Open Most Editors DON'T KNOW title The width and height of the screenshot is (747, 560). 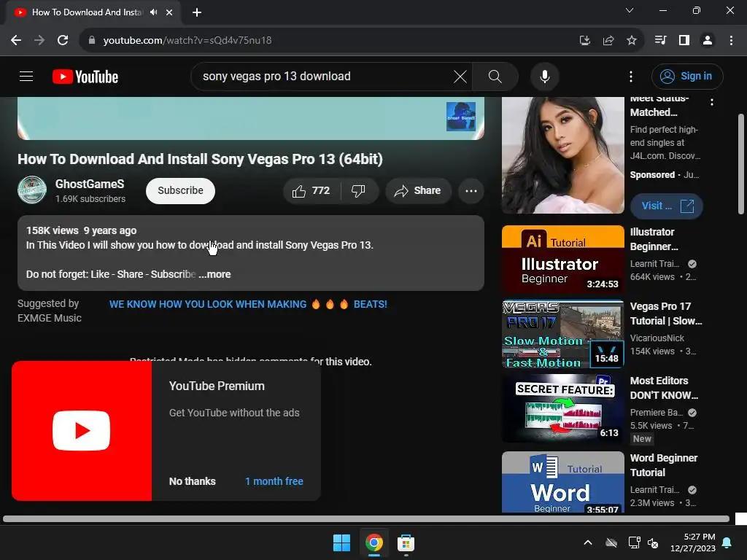point(664,388)
